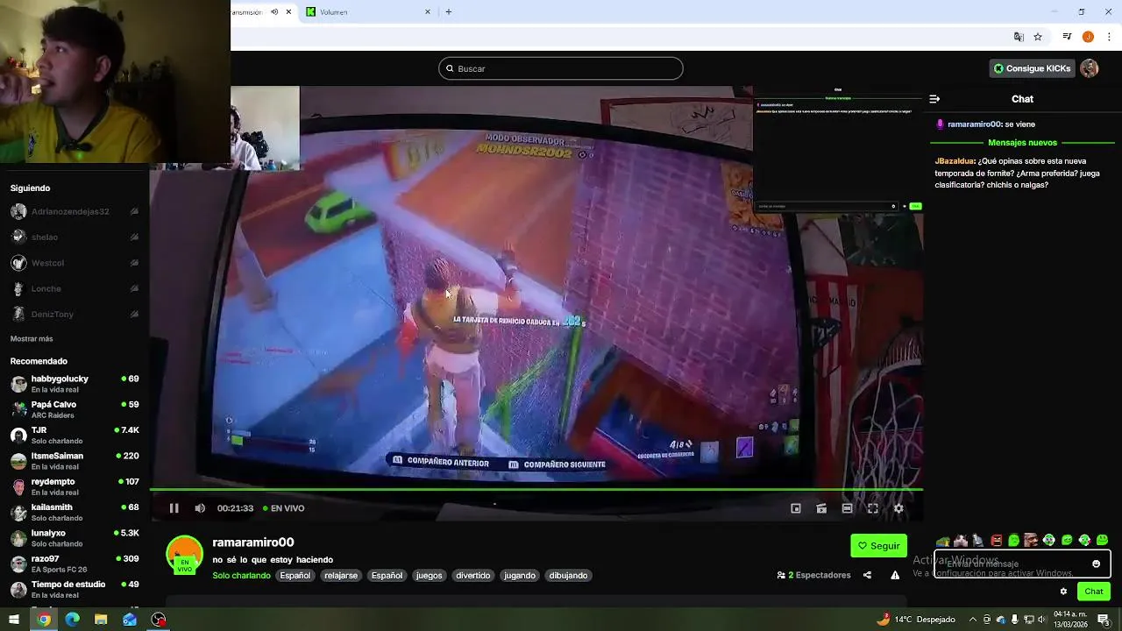Click the green stream progress bar
The image size is (1122, 631).
[536, 489]
